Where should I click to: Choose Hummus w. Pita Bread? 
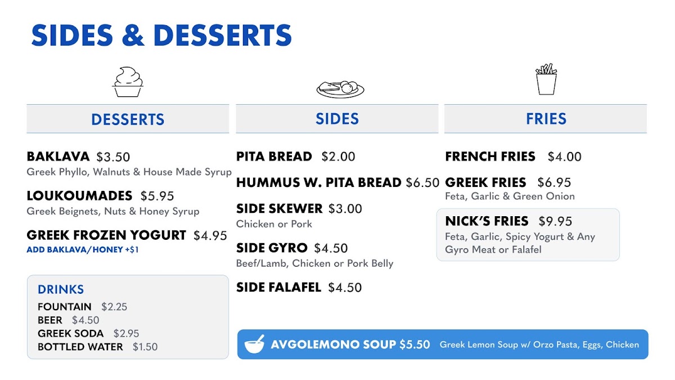[337, 182]
